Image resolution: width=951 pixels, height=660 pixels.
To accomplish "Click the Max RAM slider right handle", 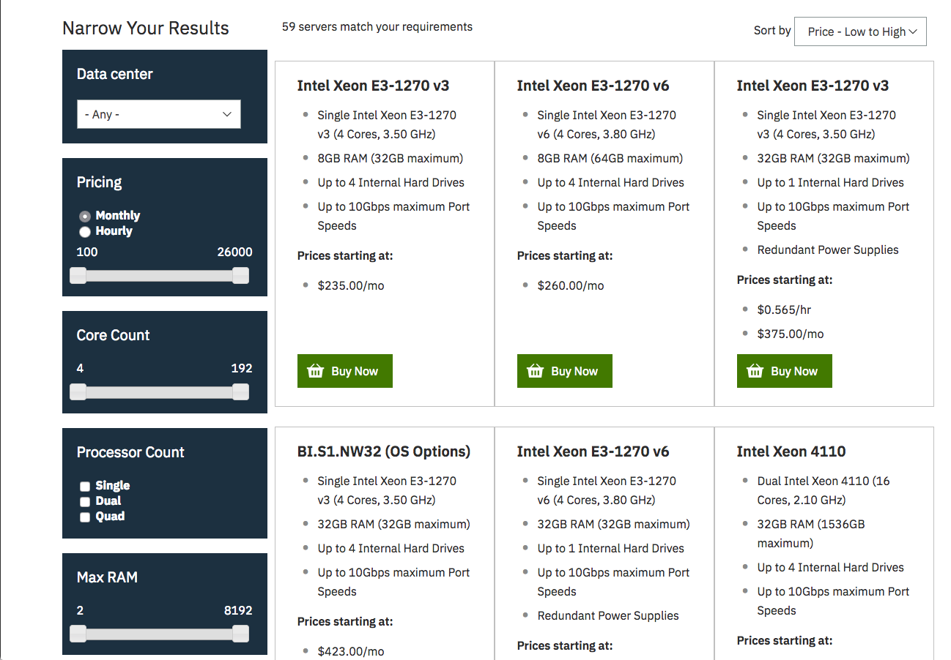I will coord(240,634).
